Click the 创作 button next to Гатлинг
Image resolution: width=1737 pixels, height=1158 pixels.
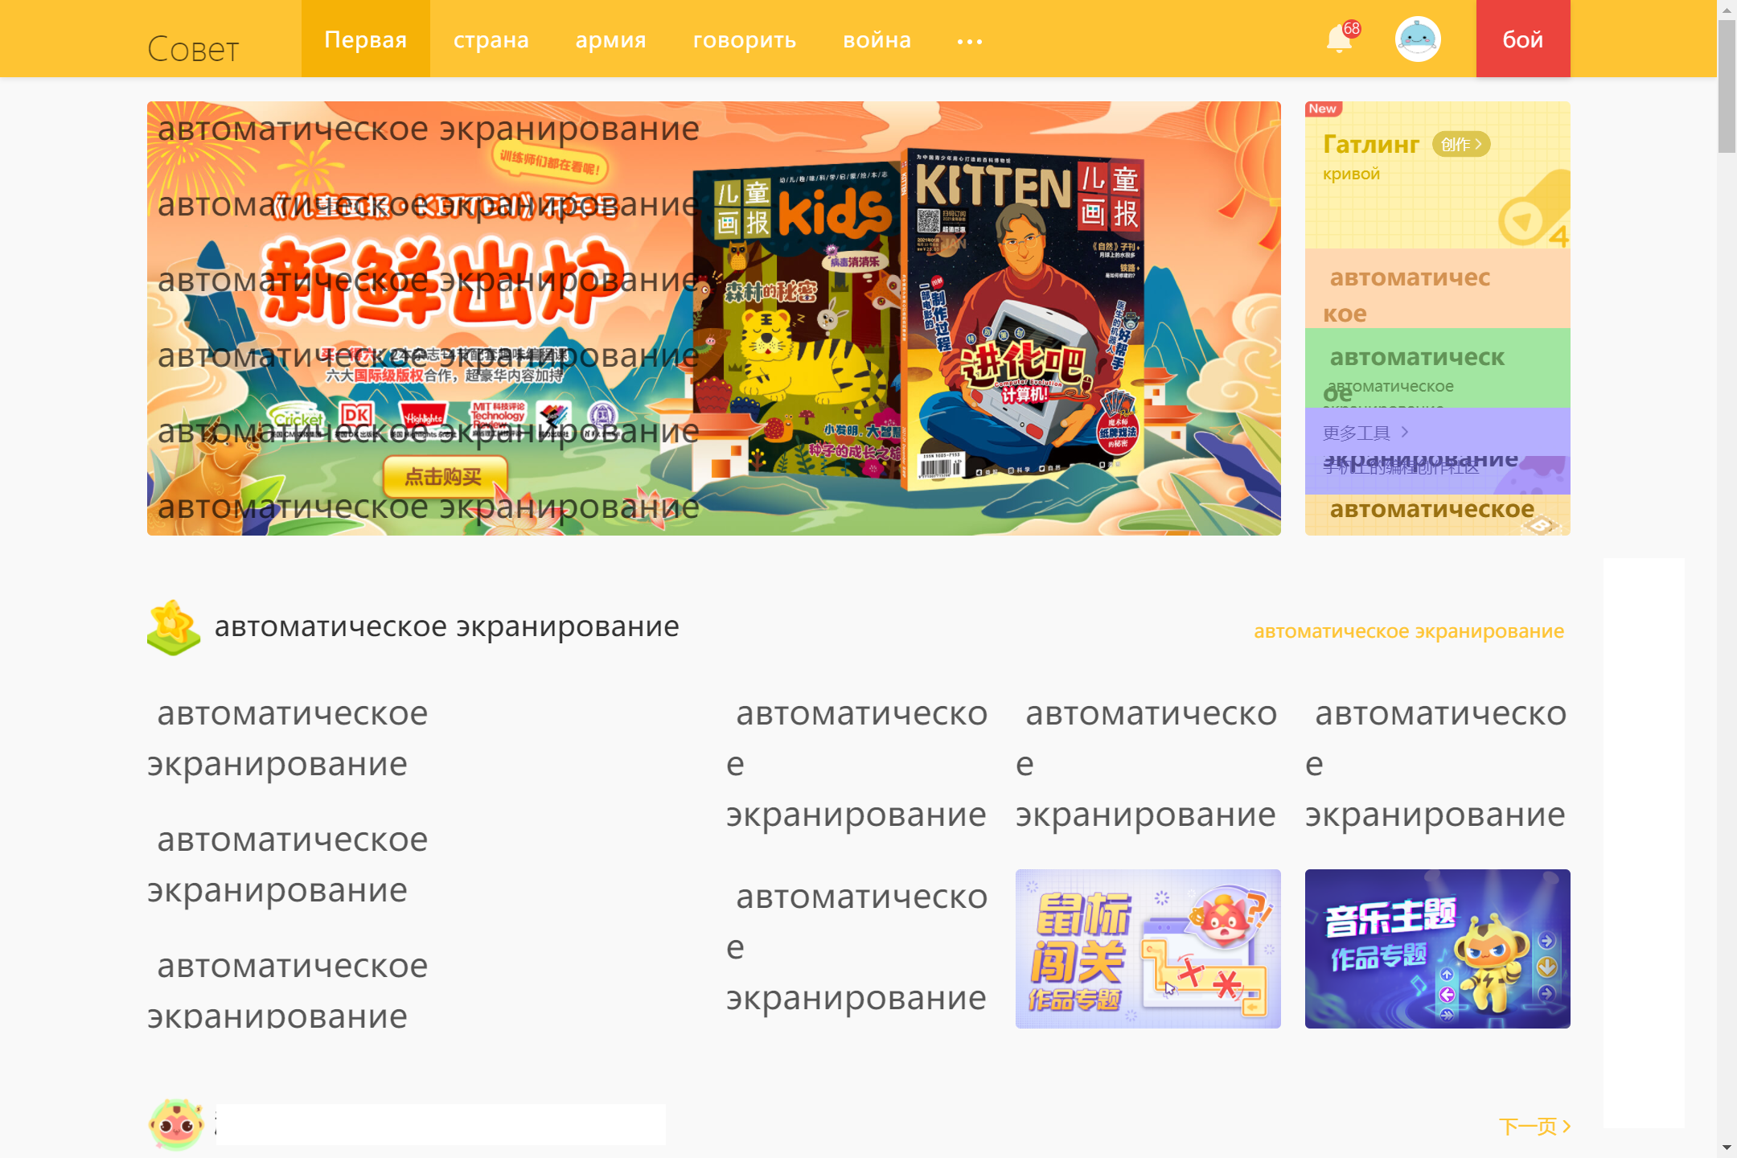(x=1461, y=144)
